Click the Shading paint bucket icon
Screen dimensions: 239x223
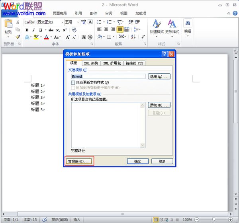[x=99, y=37]
